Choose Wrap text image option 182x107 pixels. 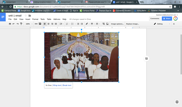click(x=57, y=85)
